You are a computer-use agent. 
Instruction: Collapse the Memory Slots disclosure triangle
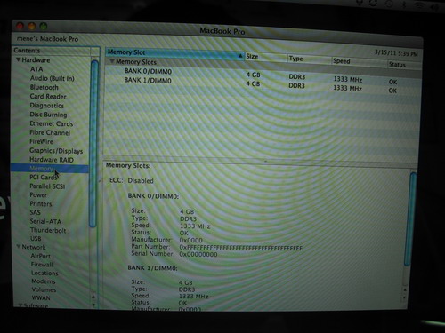click(x=112, y=61)
